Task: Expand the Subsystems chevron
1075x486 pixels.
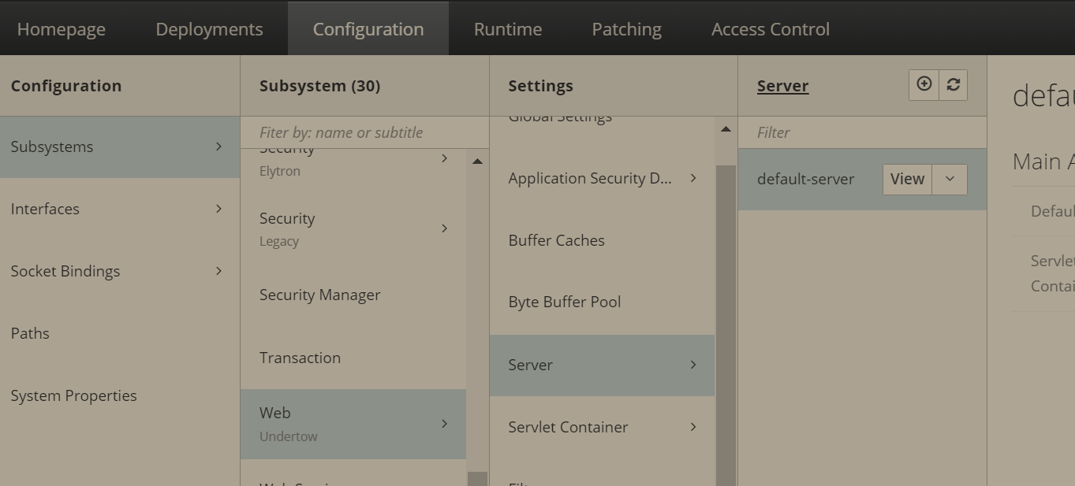Action: click(x=218, y=147)
